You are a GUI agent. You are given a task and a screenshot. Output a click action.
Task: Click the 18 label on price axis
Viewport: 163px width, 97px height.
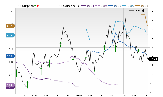pos(151,39)
